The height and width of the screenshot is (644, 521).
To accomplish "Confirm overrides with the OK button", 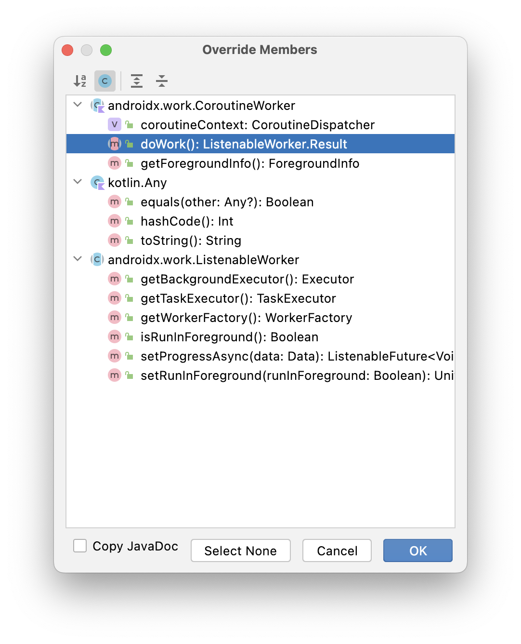I will pyautogui.click(x=417, y=550).
